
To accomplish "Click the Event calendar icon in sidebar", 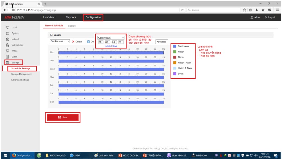I will point(8,57).
